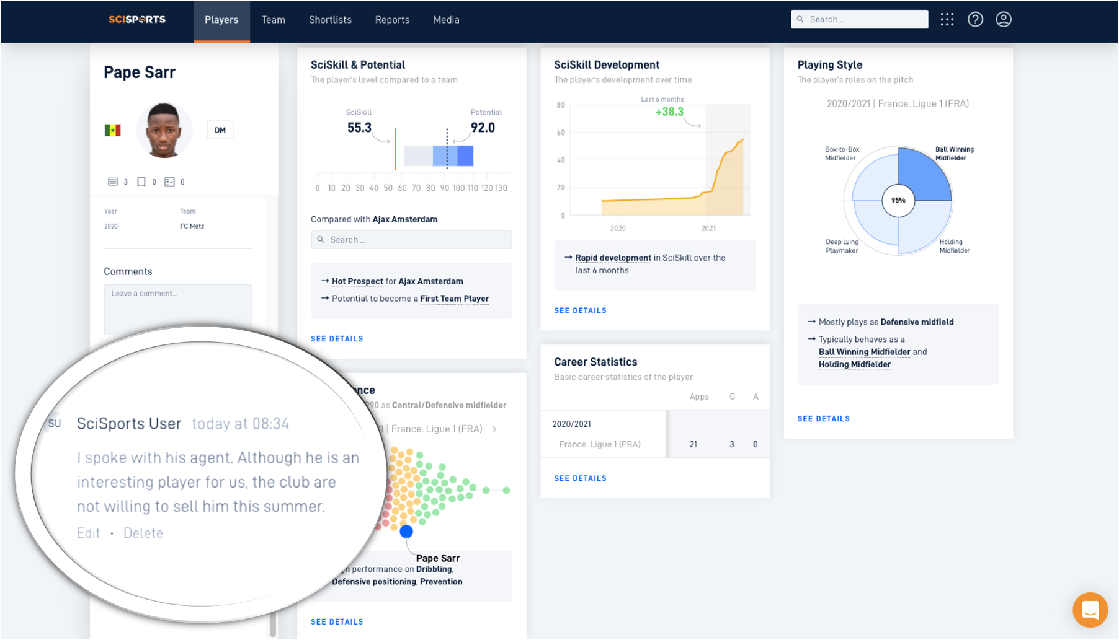
Task: Click the DM position badge
Action: point(220,130)
